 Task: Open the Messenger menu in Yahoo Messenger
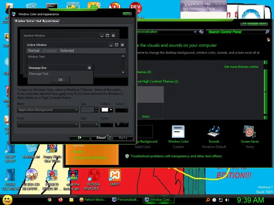(x=193, y=9)
